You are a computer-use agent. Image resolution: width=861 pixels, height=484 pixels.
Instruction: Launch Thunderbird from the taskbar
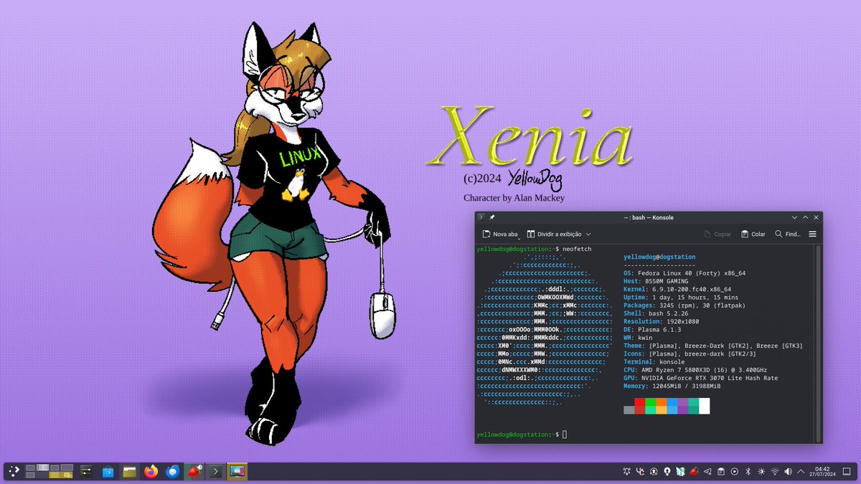172,471
